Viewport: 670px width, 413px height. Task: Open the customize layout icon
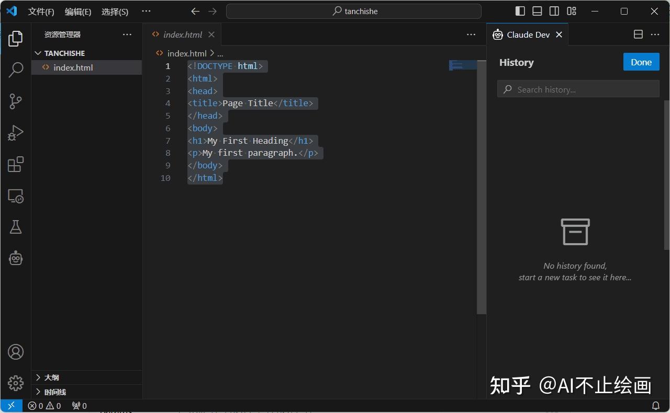[571, 11]
